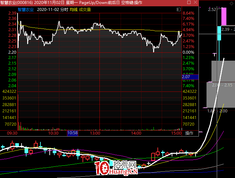This screenshot has height=178, width=235.
Task: Click the 2020-11-02 date in header
Action: (x=48, y=10)
